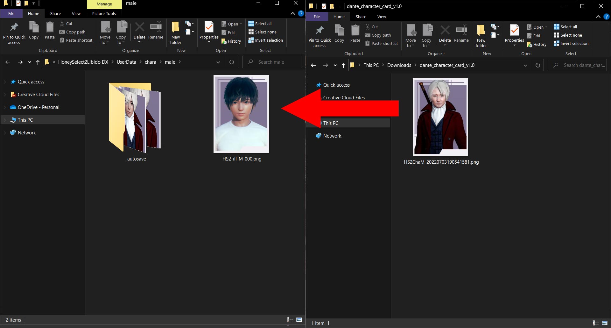Switch to Share tab in male window
The width and height of the screenshot is (611, 328).
pos(55,13)
